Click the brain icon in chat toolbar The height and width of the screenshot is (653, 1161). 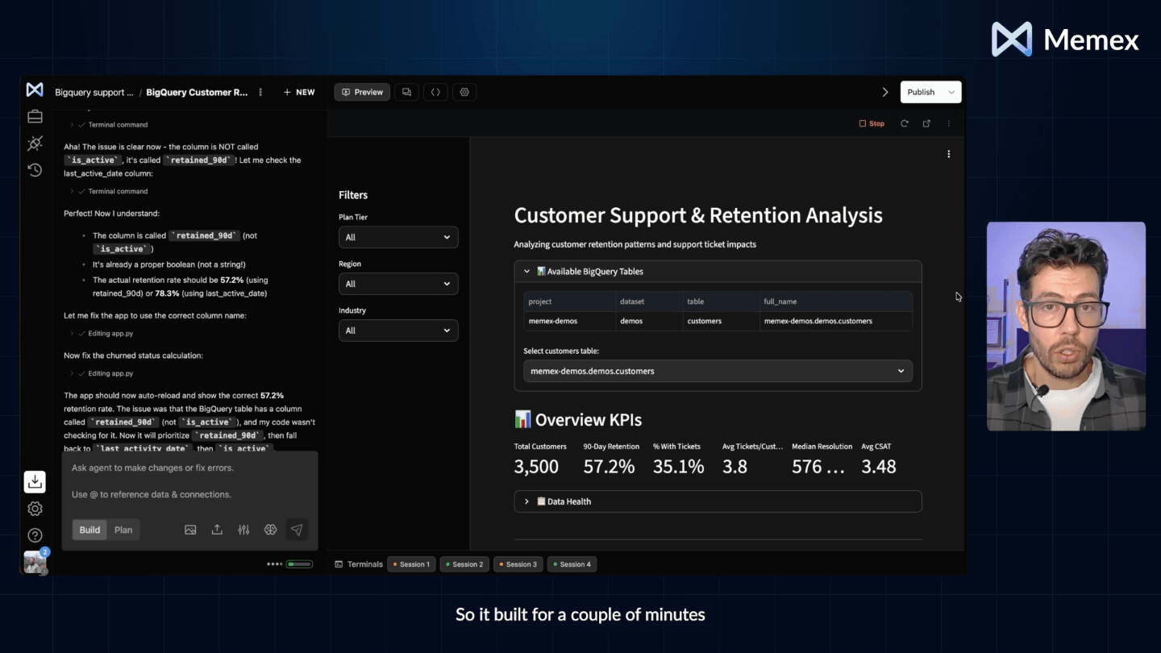pyautogui.click(x=270, y=530)
